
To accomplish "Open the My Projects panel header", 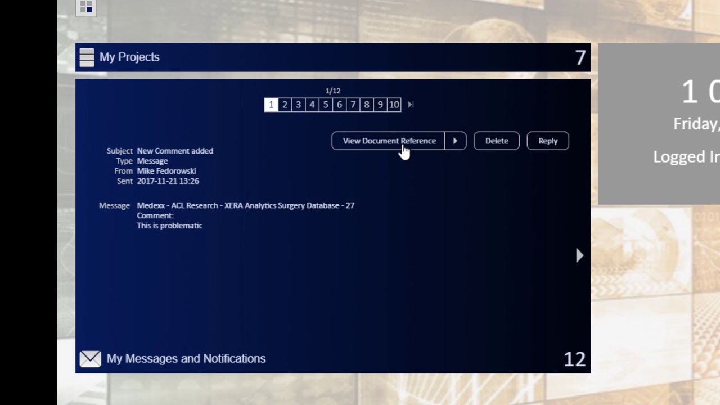I will coord(333,57).
